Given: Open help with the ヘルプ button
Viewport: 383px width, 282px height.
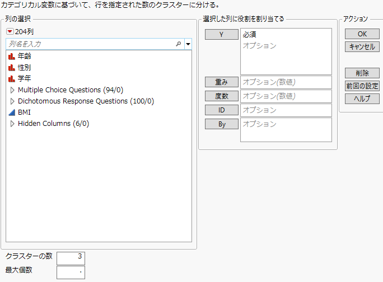Looking at the screenshot, I should 362,98.
